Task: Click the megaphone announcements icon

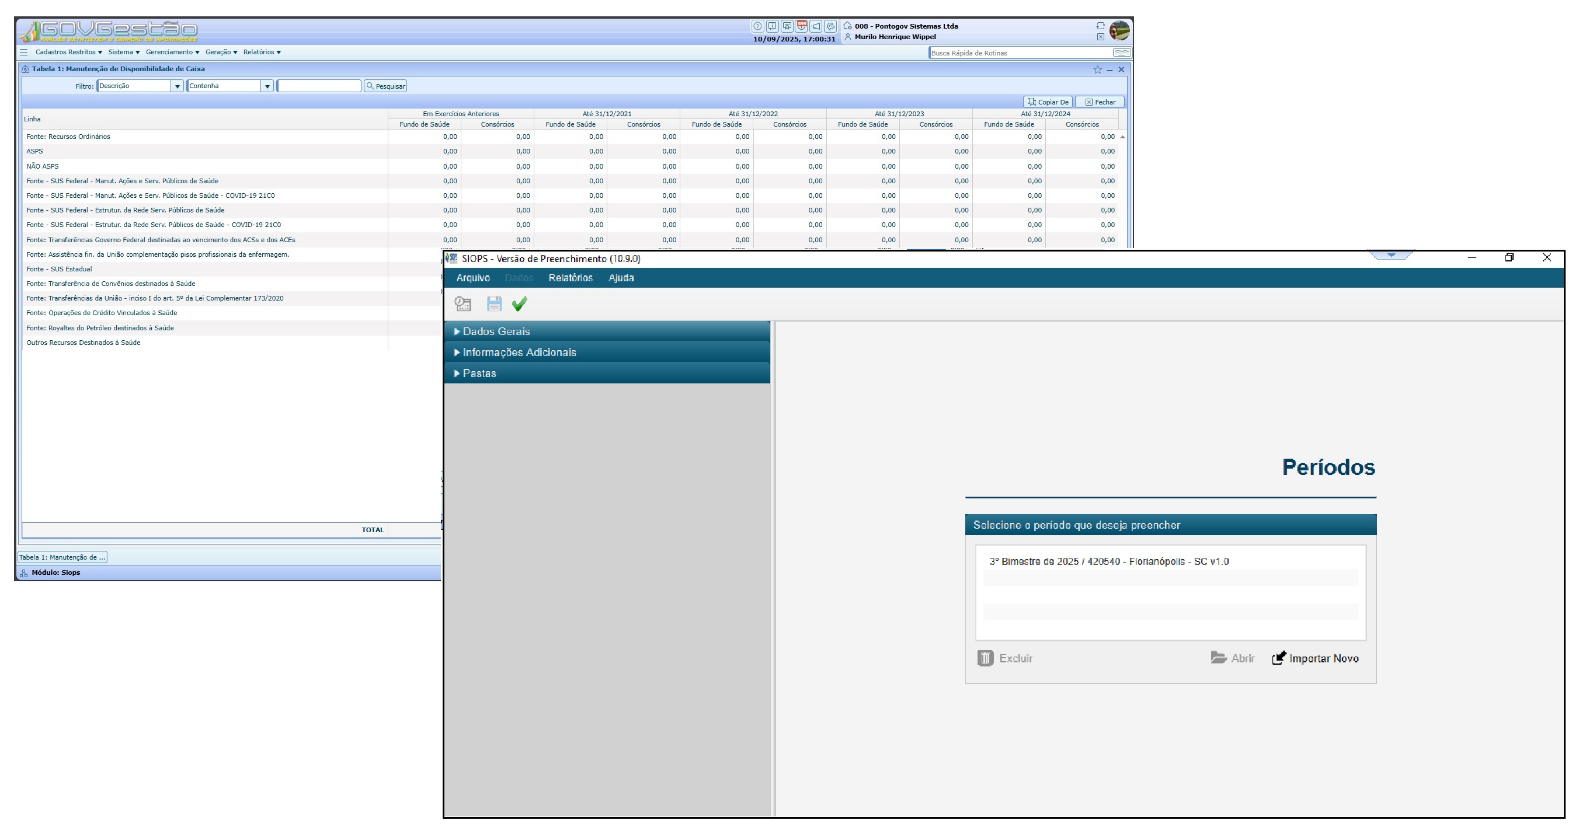Action: (816, 26)
